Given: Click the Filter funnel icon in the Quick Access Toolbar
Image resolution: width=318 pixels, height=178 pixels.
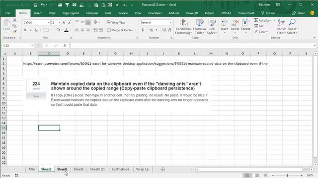Looking at the screenshot, I should click(x=67, y=5).
